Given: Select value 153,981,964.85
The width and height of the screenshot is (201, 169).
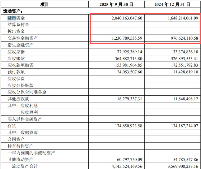Looking at the screenshot, I should pyautogui.click(x=129, y=65).
